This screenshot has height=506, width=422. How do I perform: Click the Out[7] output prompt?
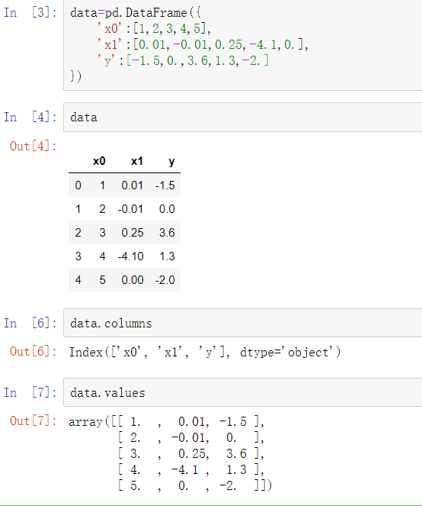coord(34,421)
